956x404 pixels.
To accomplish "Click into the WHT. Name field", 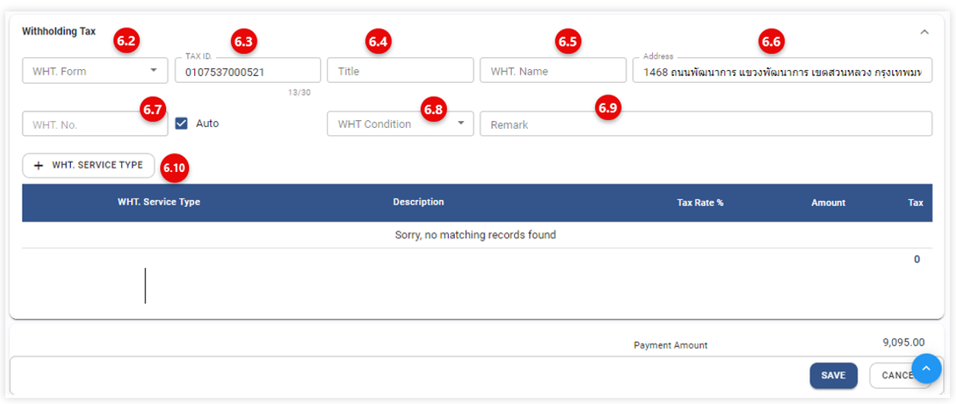I will 552,72.
